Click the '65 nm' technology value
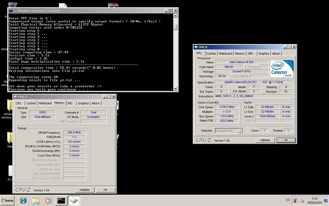Image resolution: width=329 pixels, height=206 pixels. 222,76
